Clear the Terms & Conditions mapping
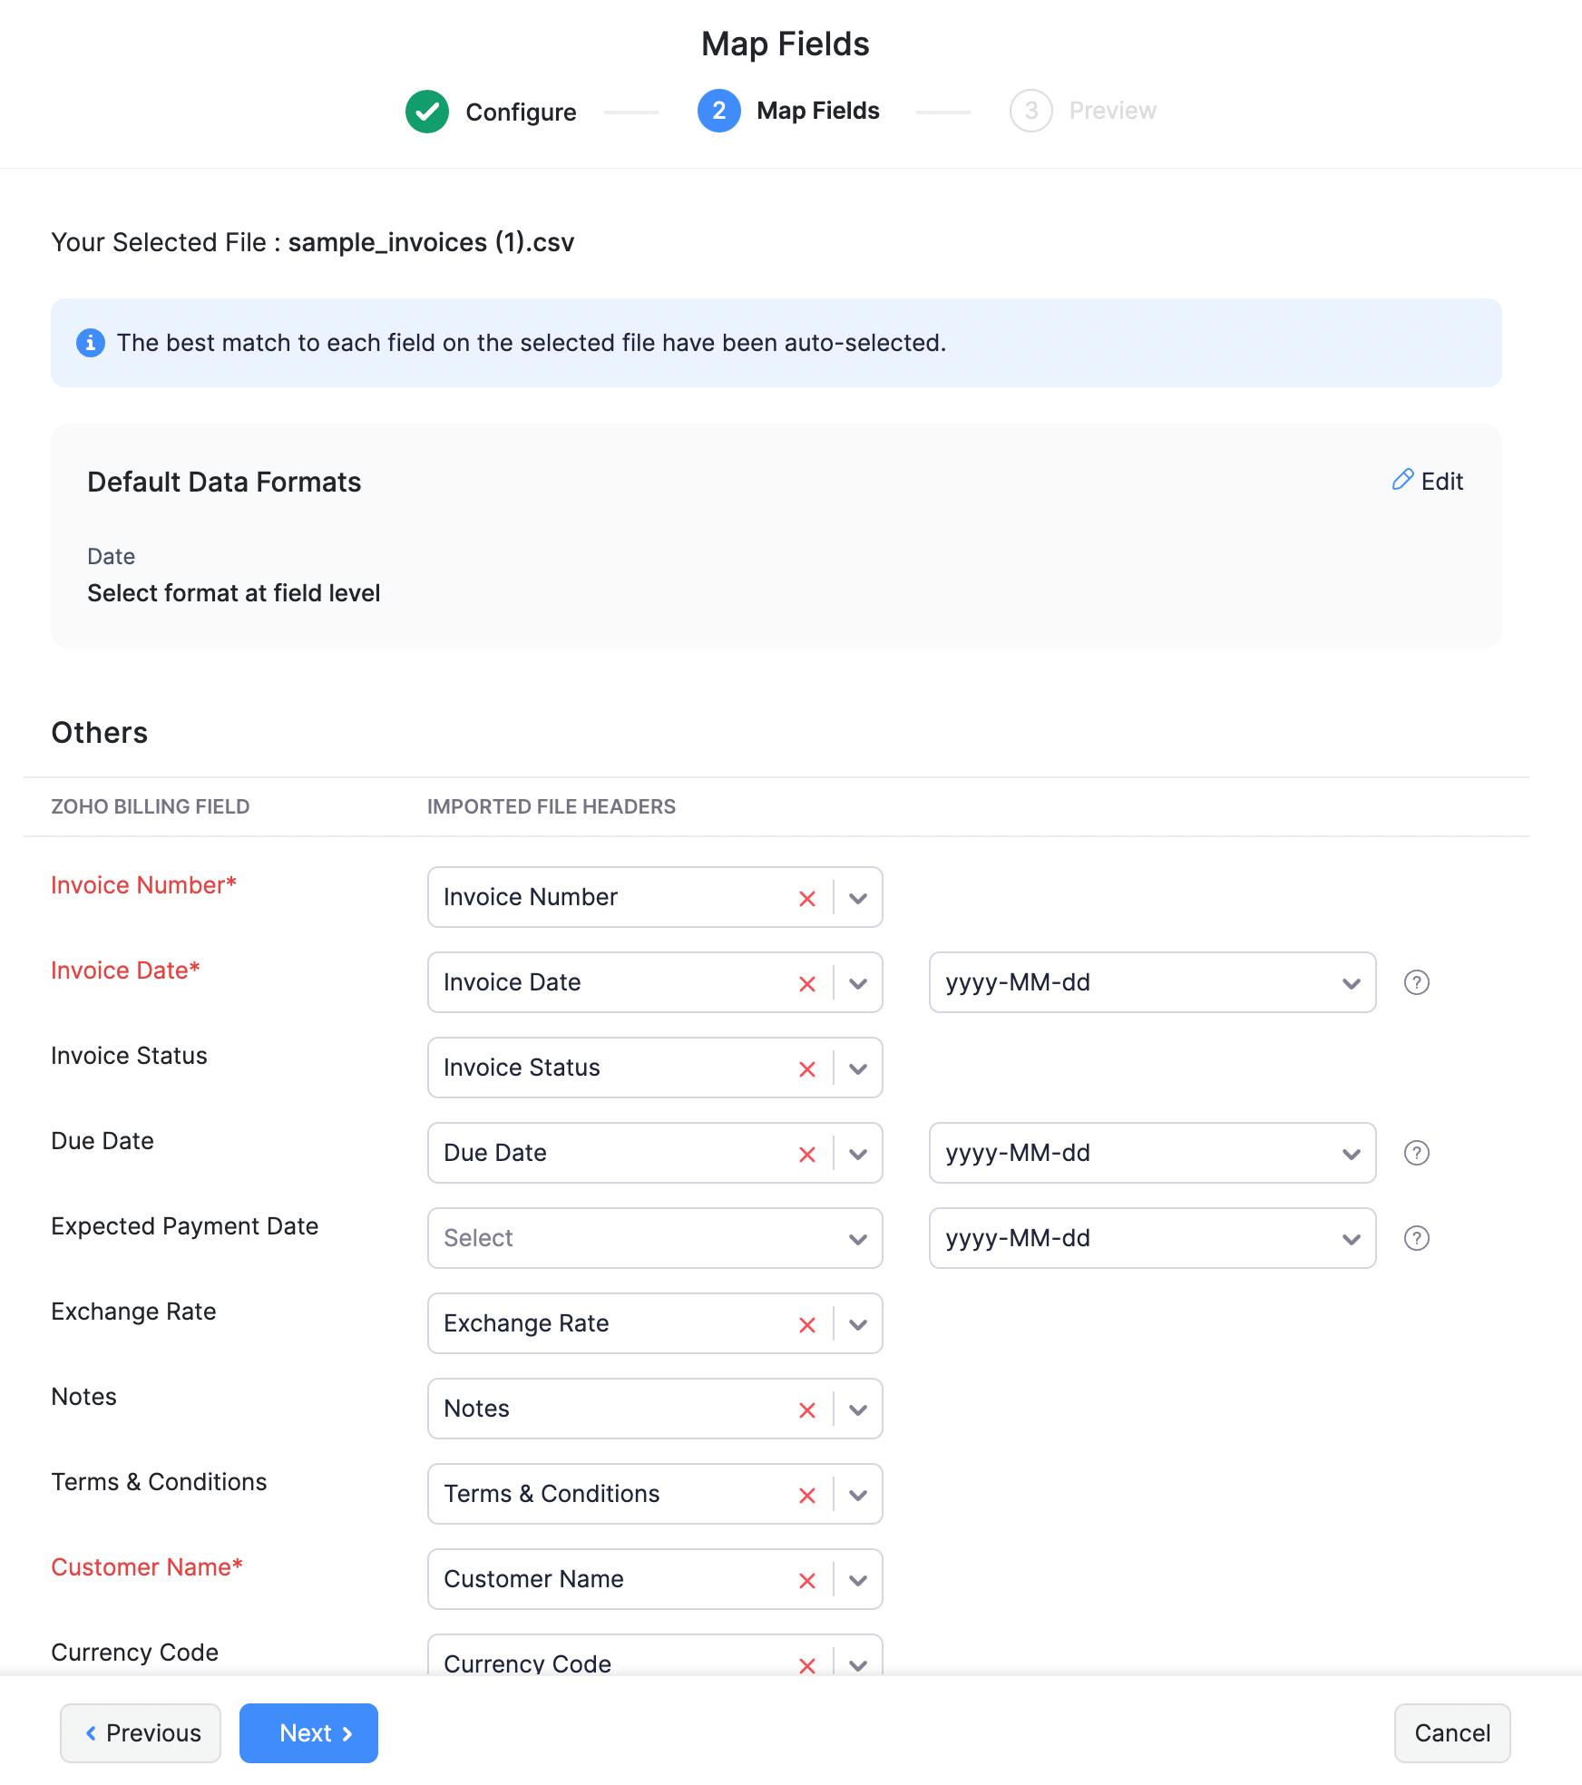 click(806, 1495)
